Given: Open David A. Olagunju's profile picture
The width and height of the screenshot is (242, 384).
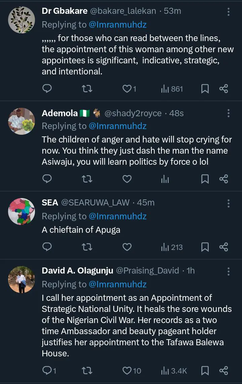Looking at the screenshot, I should 22,279.
